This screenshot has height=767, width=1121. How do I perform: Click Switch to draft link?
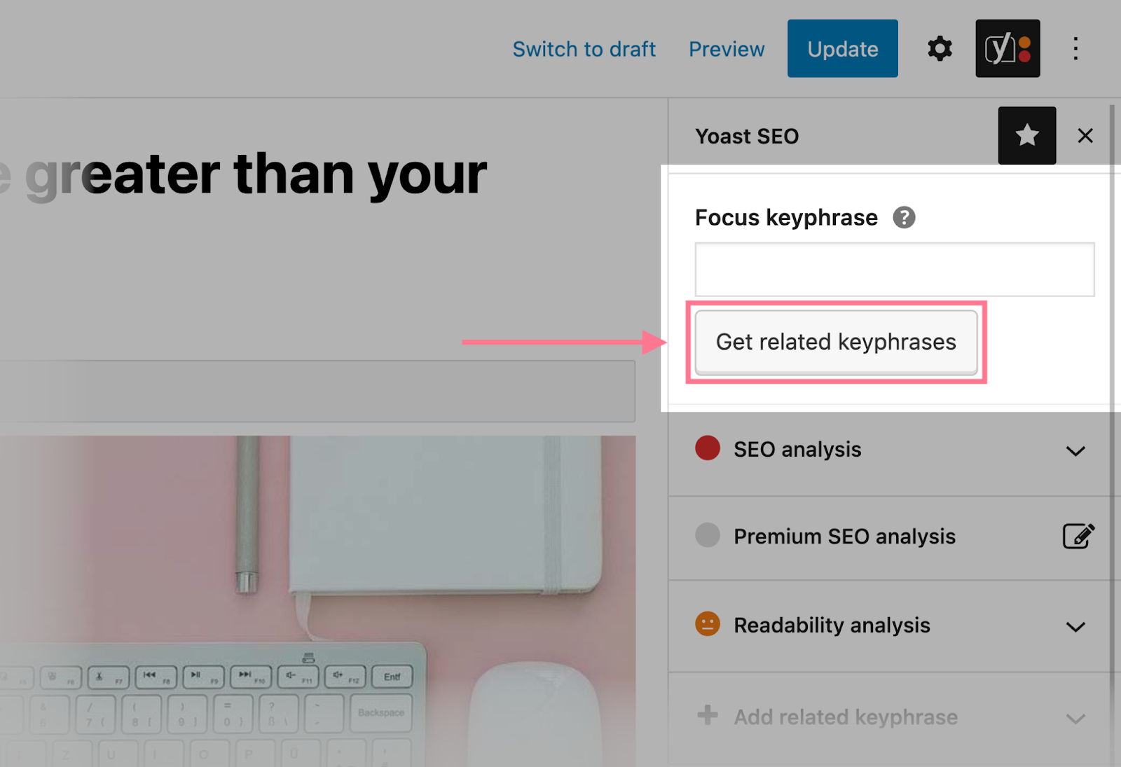click(x=584, y=49)
